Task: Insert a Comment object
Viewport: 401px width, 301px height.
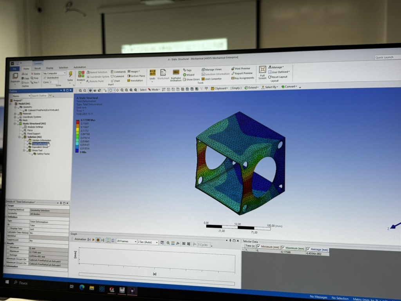Action: 117,76
